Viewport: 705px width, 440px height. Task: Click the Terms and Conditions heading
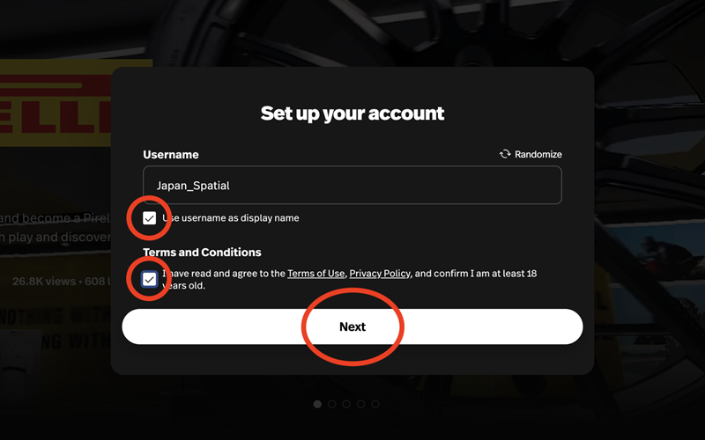coord(202,253)
